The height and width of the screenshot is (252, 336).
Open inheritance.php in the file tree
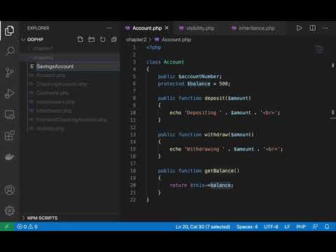point(54,111)
